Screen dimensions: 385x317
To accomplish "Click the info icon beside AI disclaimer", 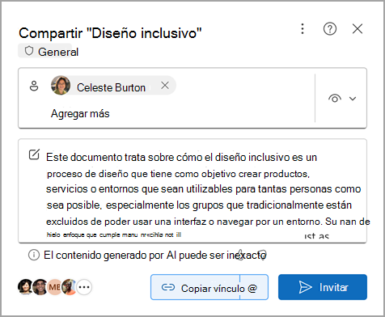I will click(x=34, y=255).
